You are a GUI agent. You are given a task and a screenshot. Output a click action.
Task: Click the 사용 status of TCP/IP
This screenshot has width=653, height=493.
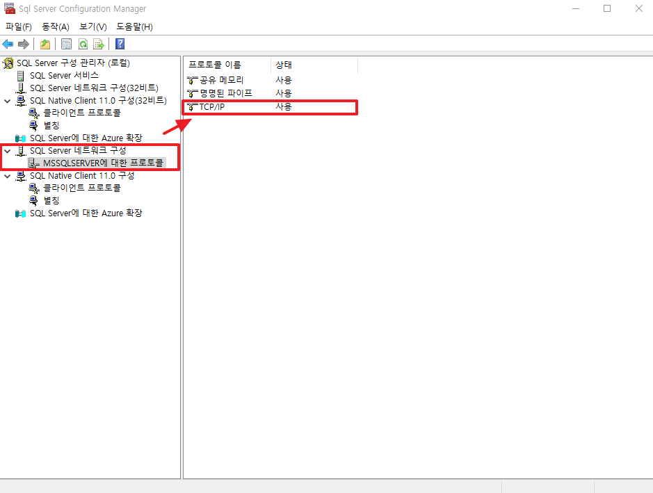point(284,106)
